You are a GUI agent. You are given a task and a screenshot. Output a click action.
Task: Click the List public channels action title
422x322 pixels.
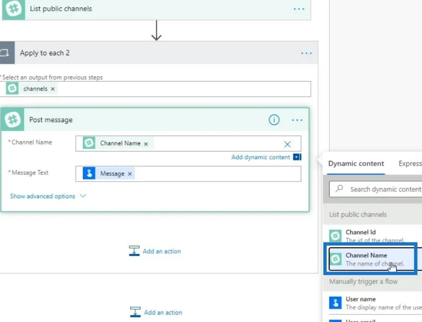point(61,8)
